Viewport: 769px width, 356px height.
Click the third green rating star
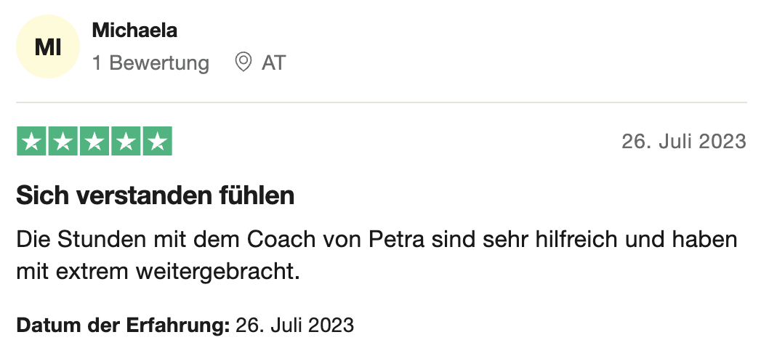[94, 141]
